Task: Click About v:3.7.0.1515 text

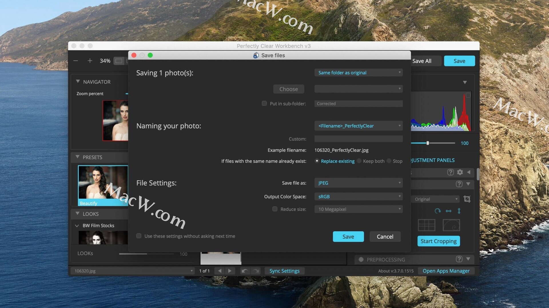Action: (396, 271)
